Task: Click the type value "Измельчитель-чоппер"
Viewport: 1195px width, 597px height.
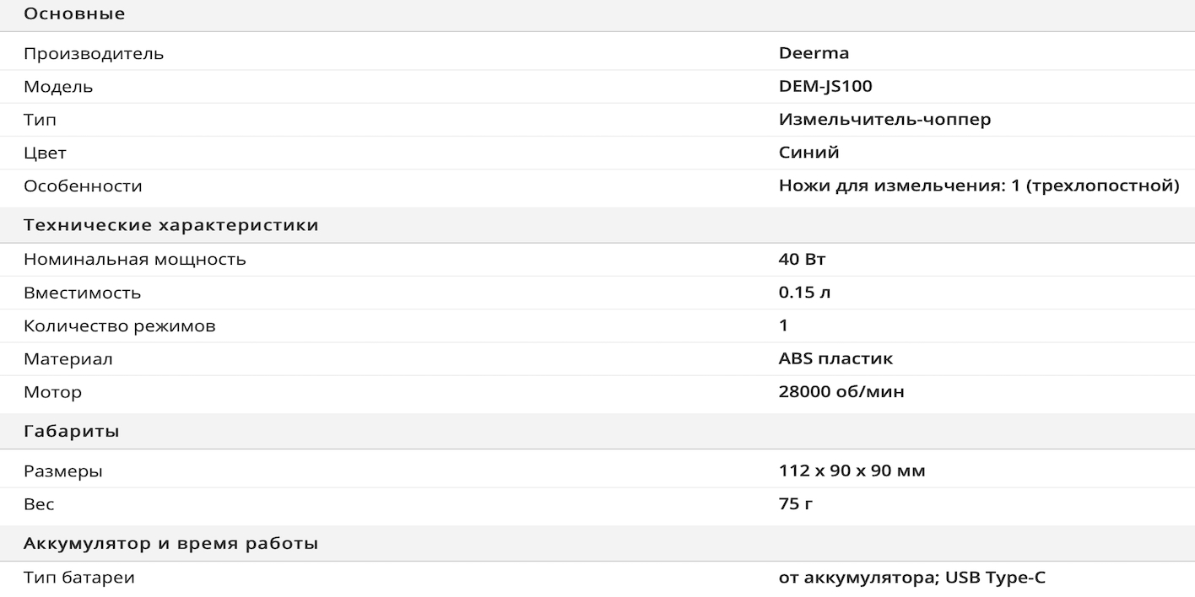Action: point(884,119)
